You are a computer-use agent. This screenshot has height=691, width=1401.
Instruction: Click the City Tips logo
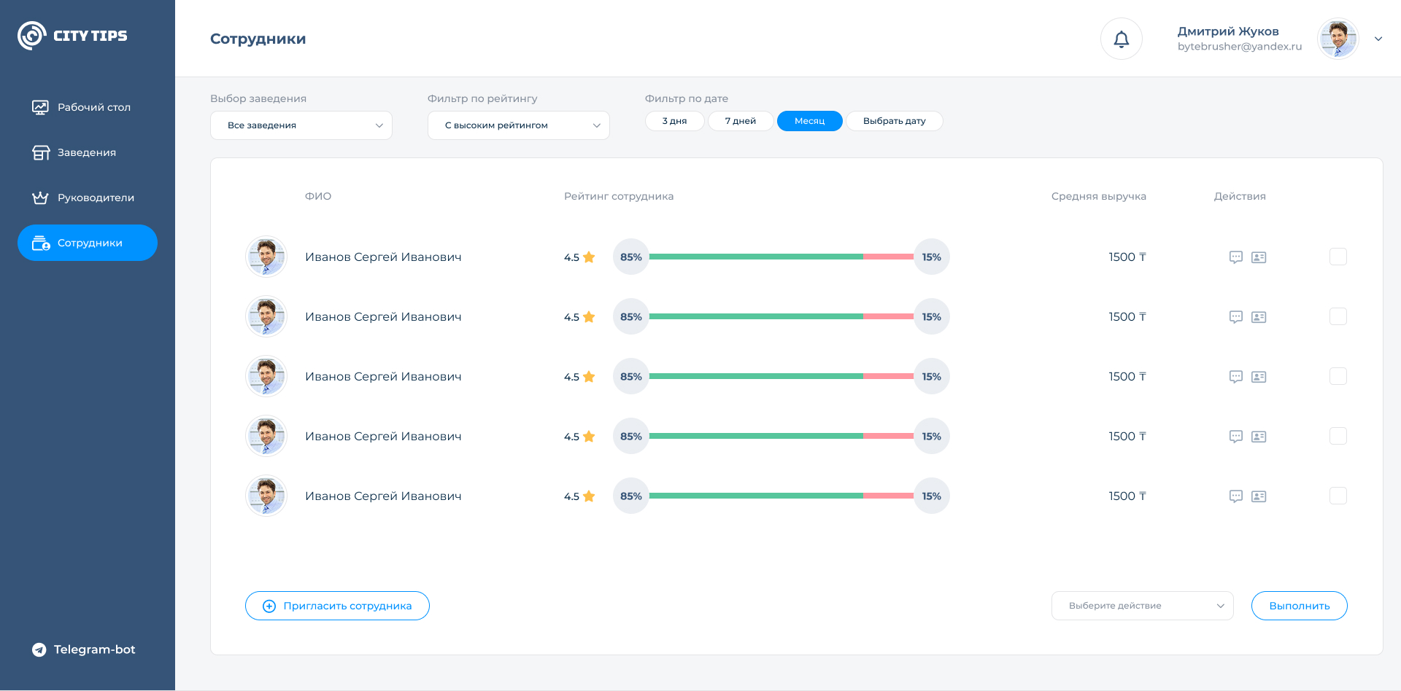click(x=72, y=36)
